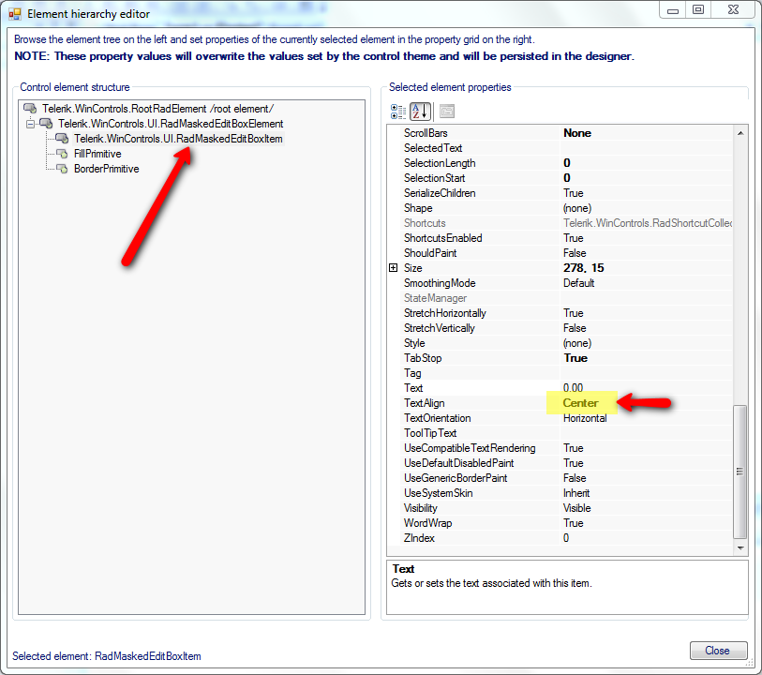Viewport: 762px width, 675px height.
Task: Select FillPrimitive in the element tree
Action: [97, 154]
